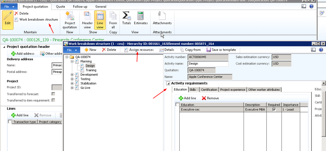The width and height of the screenshot is (326, 151).
Task: Toggle Required checkbox for Executive-cec row
Action: click(274, 110)
